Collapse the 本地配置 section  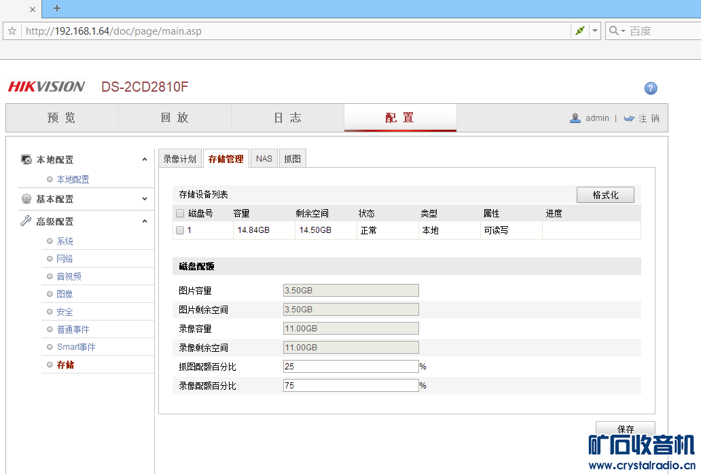click(144, 160)
